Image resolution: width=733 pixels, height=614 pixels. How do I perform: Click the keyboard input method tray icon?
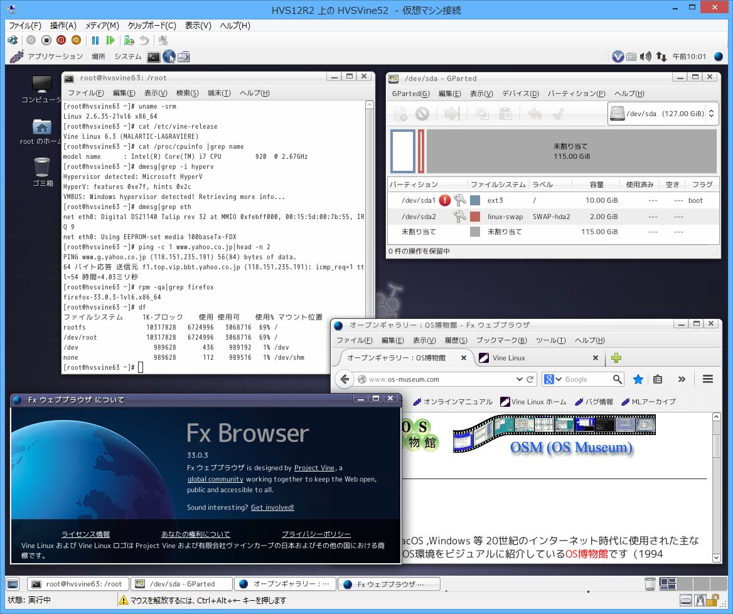(x=631, y=57)
